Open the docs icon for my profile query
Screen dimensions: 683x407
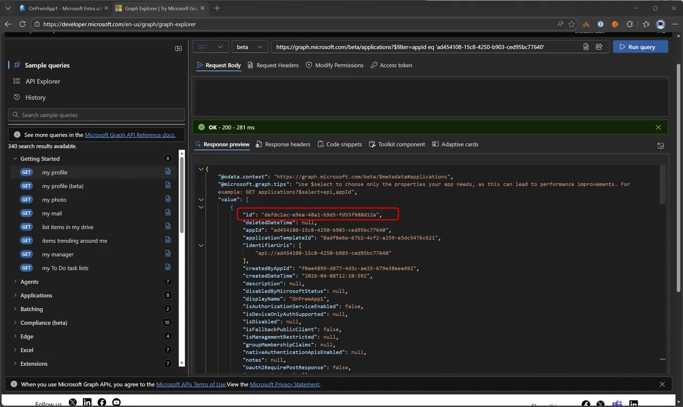(x=168, y=172)
